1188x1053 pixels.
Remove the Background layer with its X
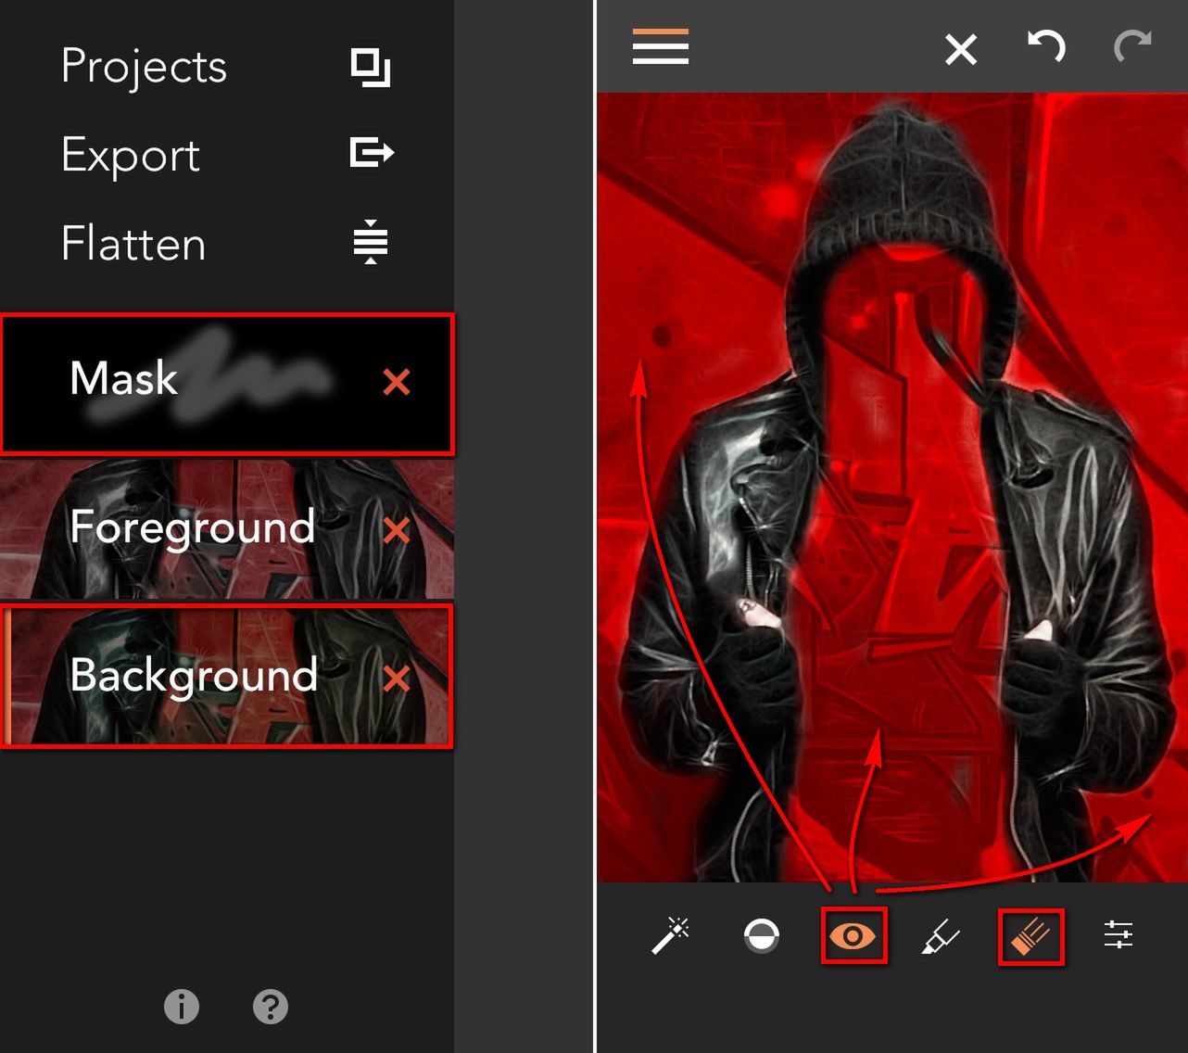[x=397, y=679]
